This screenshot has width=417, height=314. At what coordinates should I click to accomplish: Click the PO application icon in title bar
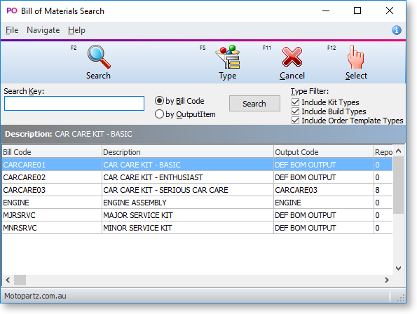(x=12, y=11)
